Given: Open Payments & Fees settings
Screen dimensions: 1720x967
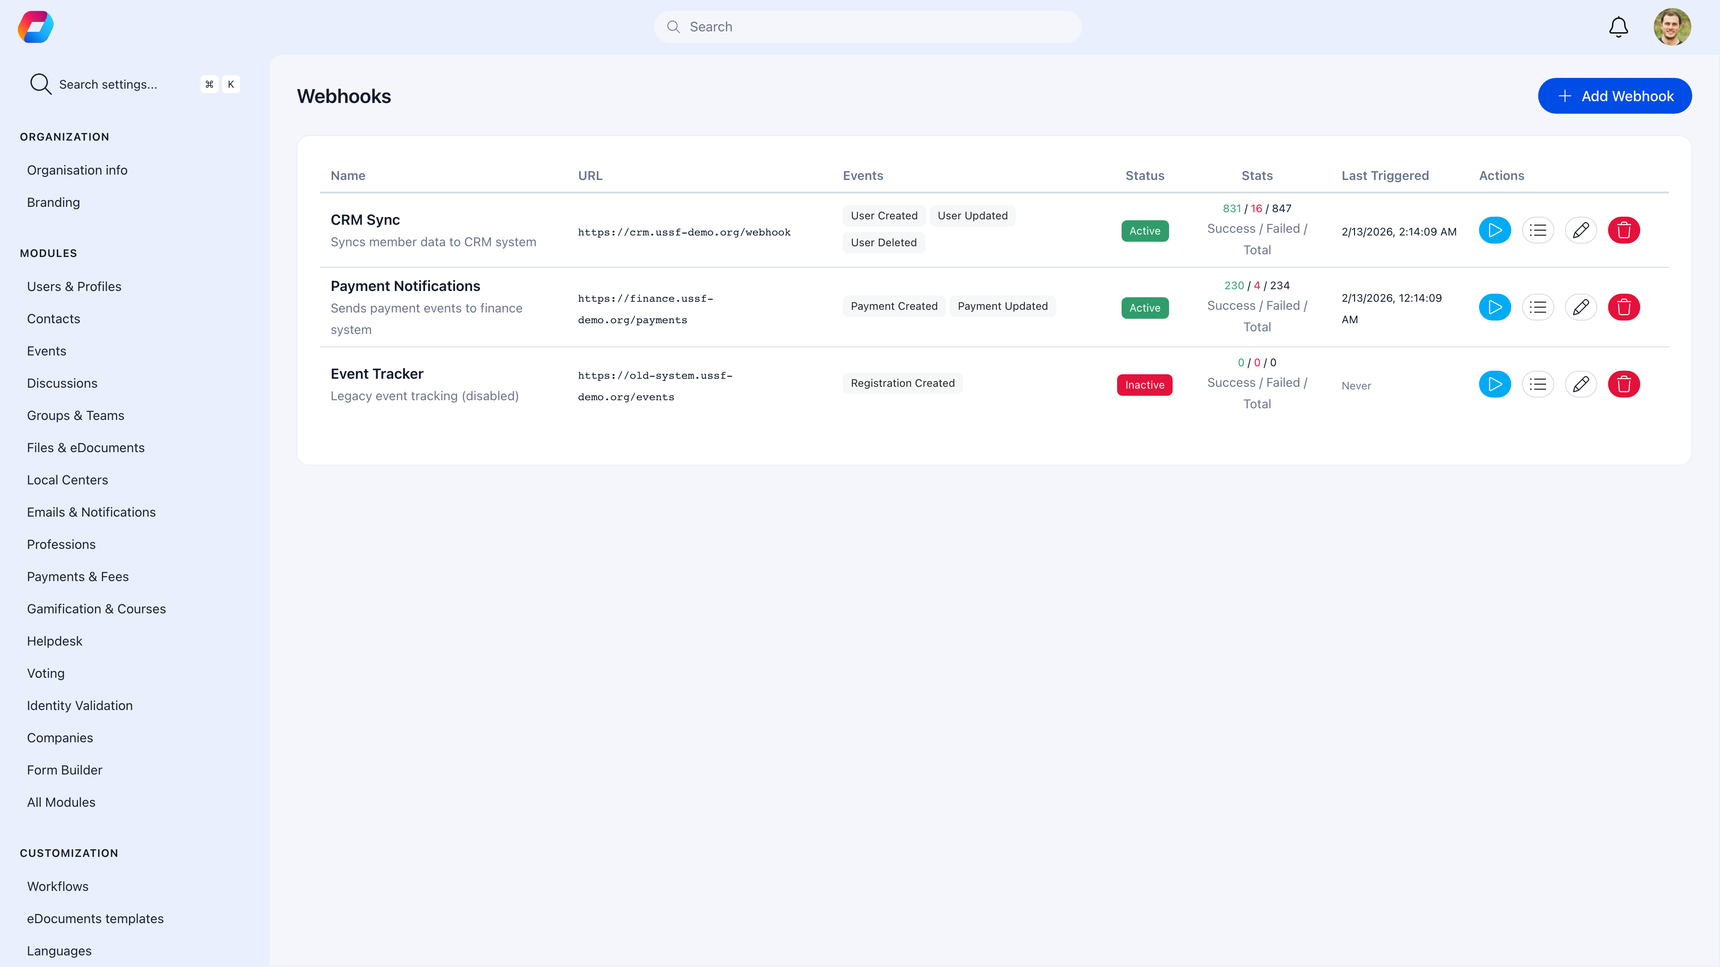Looking at the screenshot, I should point(77,577).
